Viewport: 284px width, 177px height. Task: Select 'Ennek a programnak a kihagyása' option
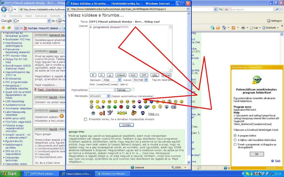click(235, 144)
